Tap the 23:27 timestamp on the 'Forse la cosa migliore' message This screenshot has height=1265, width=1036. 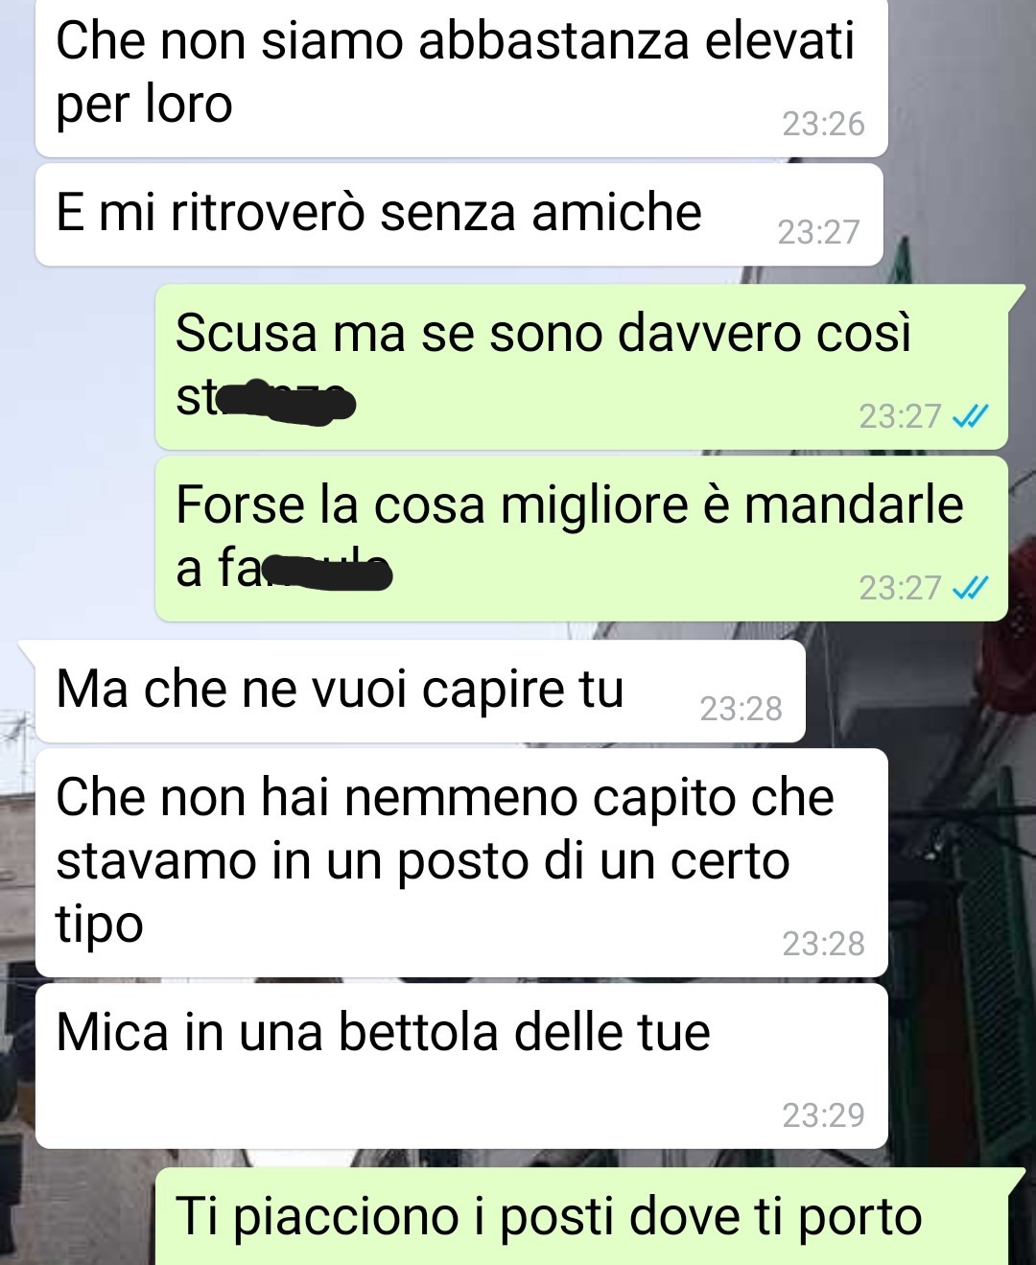[900, 587]
